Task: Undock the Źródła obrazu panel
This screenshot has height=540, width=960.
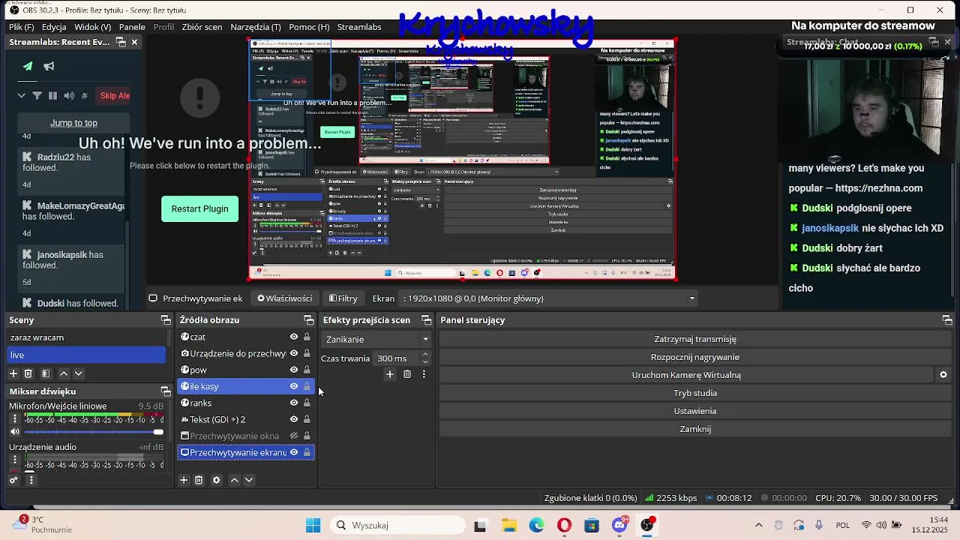Action: click(x=308, y=320)
